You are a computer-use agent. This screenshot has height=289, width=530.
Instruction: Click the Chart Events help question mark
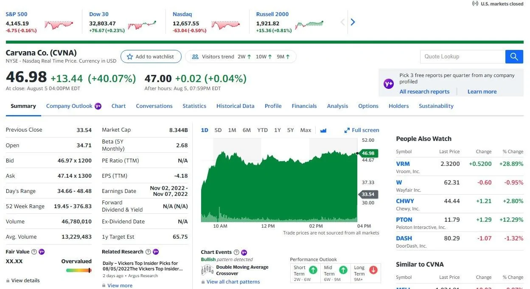237,252
